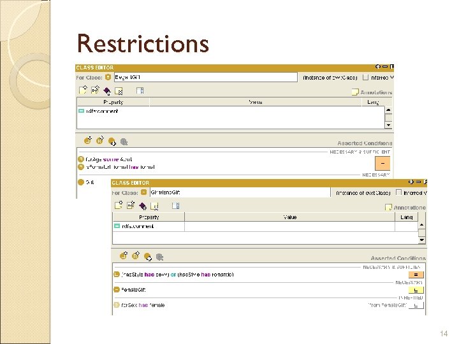Click the rdfs:comment row in GirlfriendGift editor

point(265,226)
